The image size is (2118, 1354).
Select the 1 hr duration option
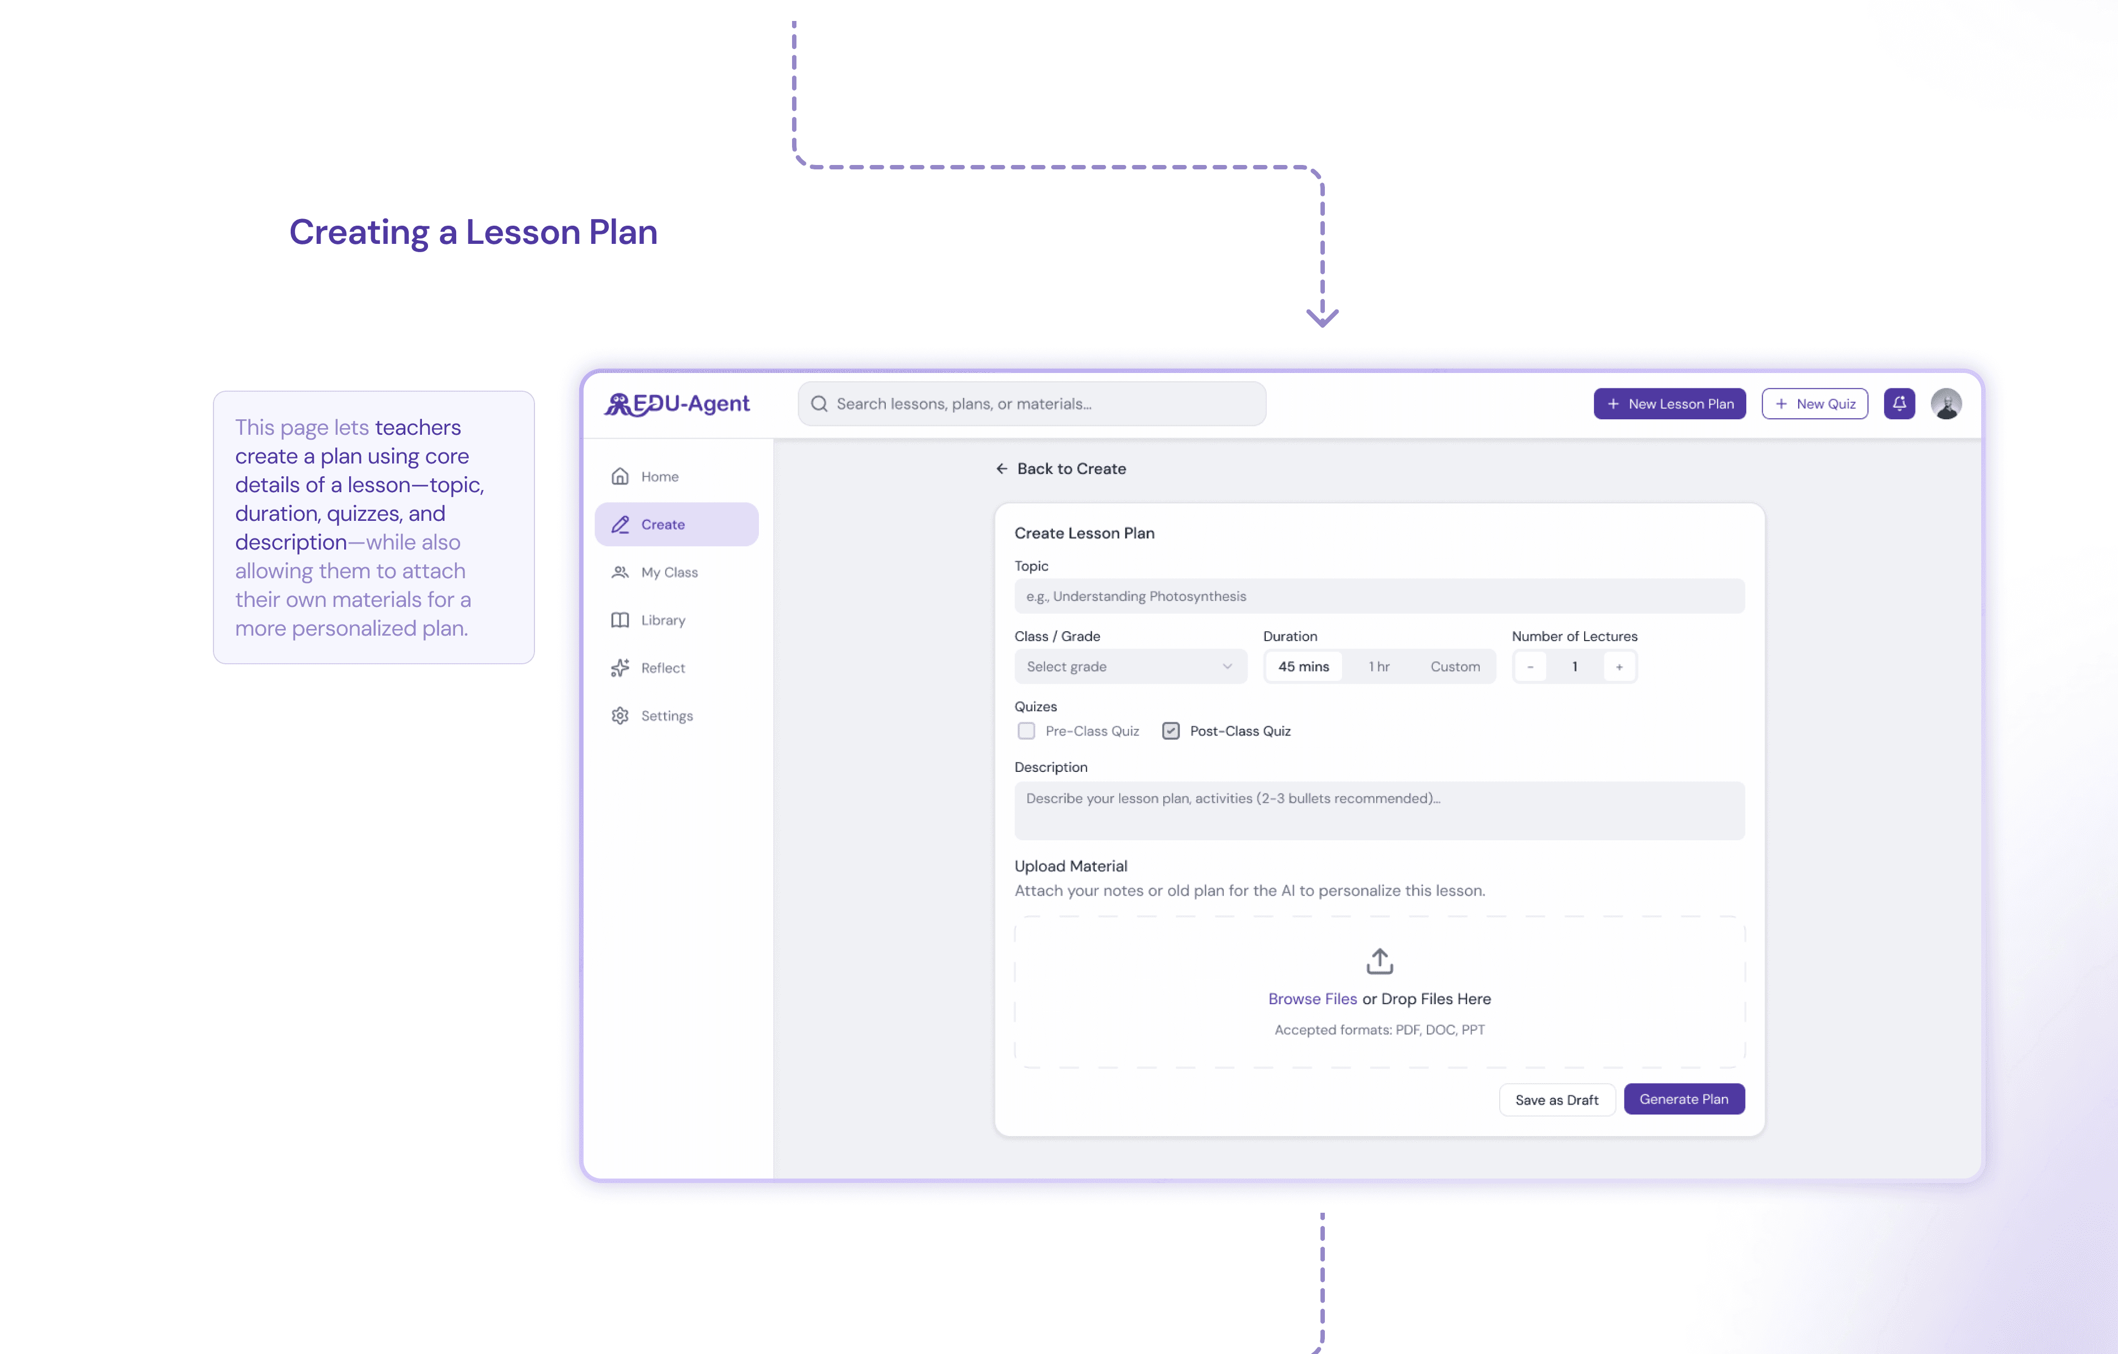(x=1378, y=667)
